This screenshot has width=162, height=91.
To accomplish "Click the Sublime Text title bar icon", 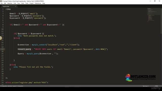I will tap(1, 1).
